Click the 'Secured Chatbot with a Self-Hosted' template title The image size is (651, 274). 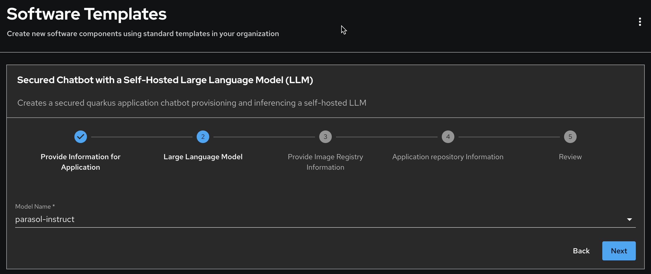[165, 80]
